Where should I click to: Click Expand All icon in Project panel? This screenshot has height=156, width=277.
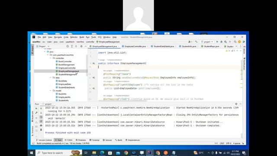coord(72,46)
